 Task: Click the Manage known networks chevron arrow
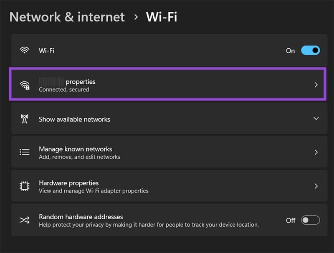[316, 152]
